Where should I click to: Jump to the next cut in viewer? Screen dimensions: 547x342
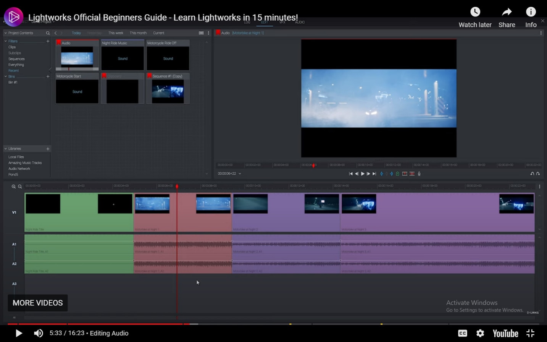374,174
